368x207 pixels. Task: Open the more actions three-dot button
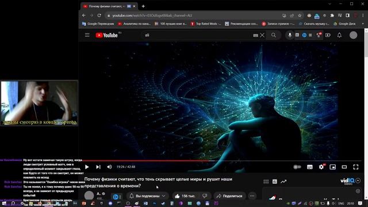pos(252,195)
